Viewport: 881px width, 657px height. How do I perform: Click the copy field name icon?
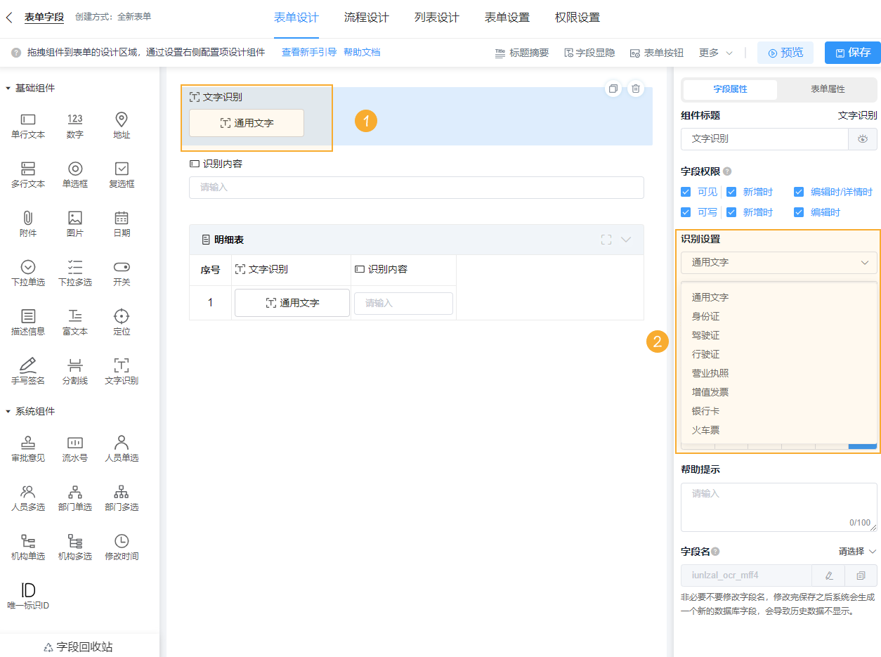pyautogui.click(x=861, y=575)
